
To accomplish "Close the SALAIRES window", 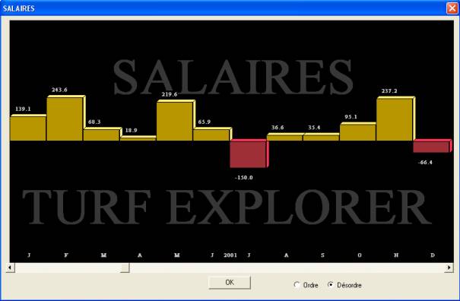I will tap(452, 8).
